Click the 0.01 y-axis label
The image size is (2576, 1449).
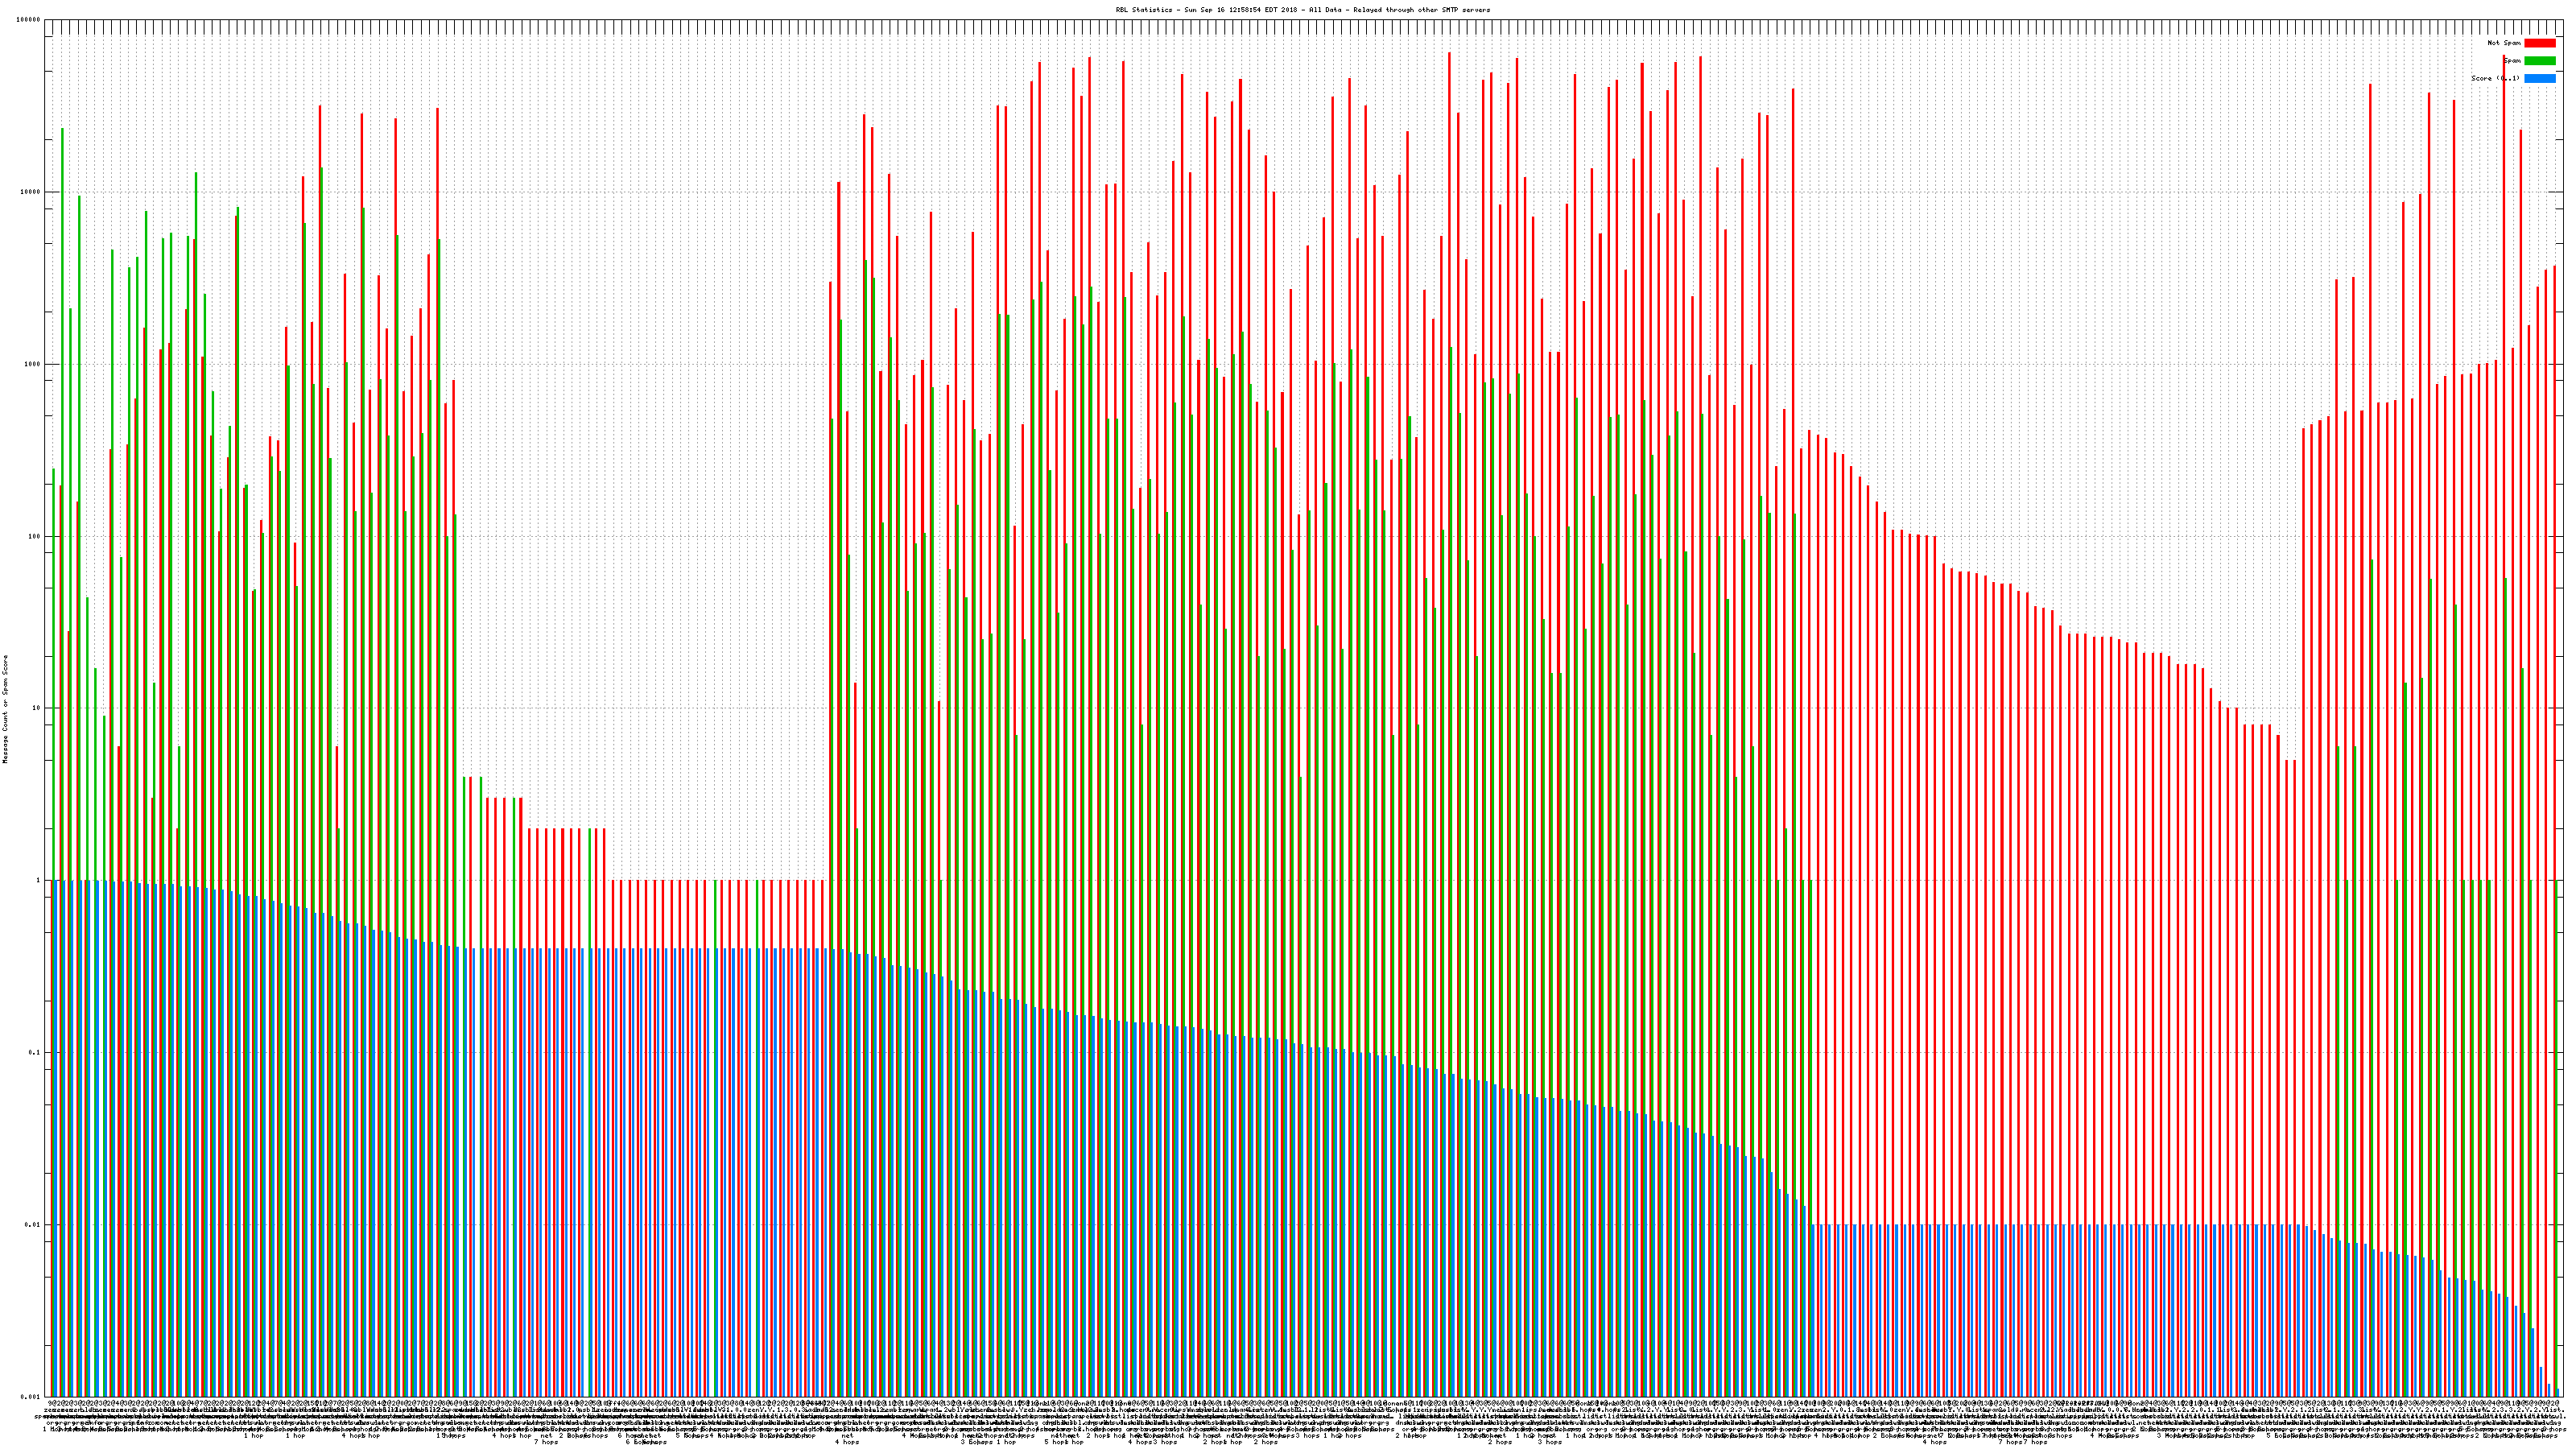pos(33,1224)
